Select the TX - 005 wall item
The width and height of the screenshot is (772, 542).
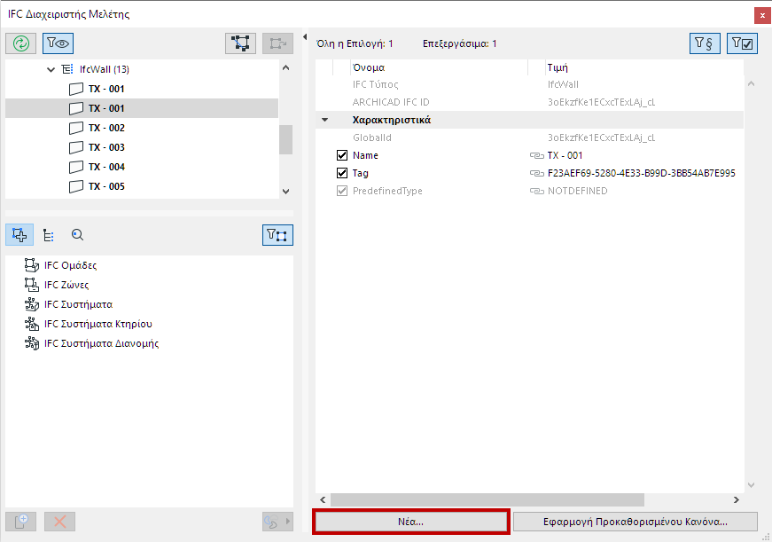pyautogui.click(x=142, y=186)
